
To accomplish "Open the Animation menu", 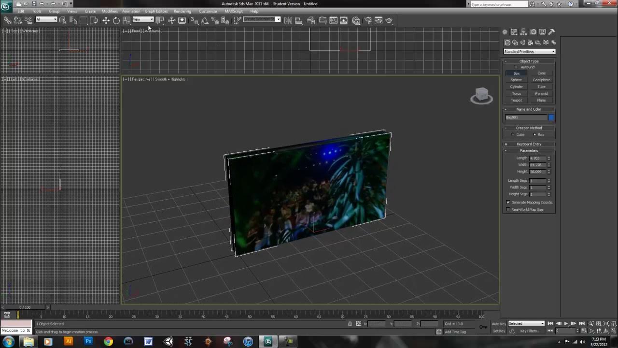I will (131, 11).
